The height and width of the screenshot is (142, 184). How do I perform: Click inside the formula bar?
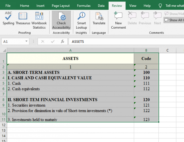[125, 42]
